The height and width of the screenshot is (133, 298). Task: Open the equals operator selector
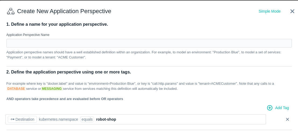click(87, 119)
